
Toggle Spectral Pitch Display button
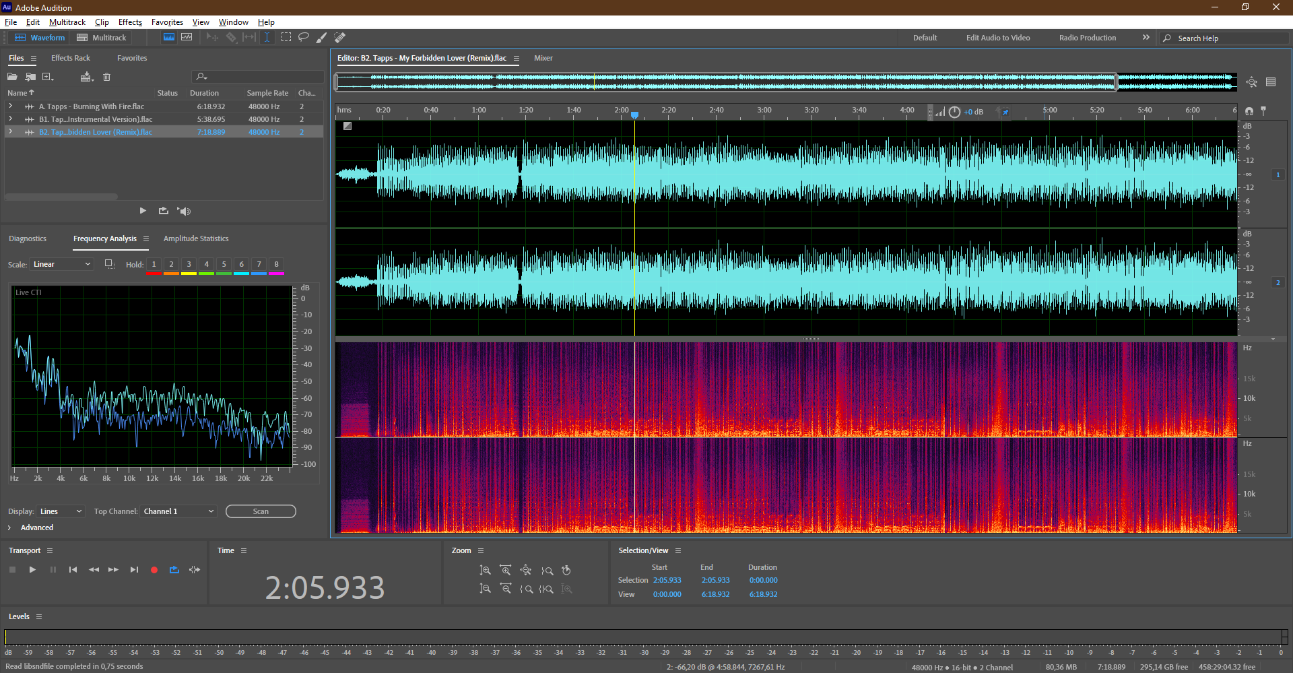187,38
